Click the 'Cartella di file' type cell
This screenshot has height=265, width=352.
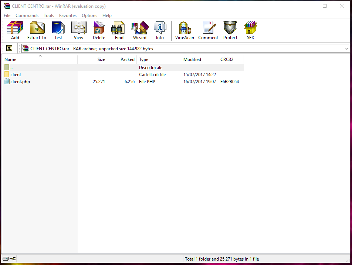coord(152,75)
